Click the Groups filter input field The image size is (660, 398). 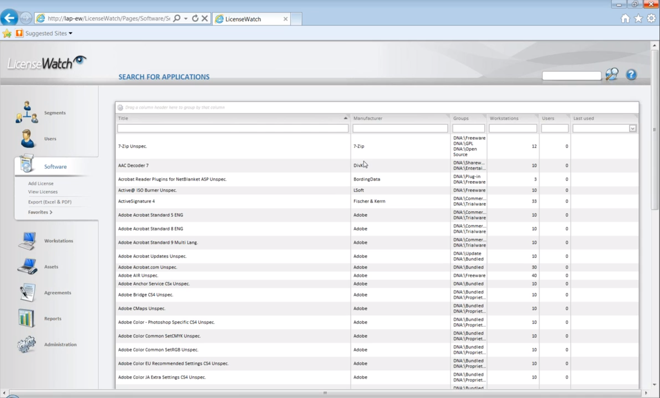pyautogui.click(x=468, y=129)
